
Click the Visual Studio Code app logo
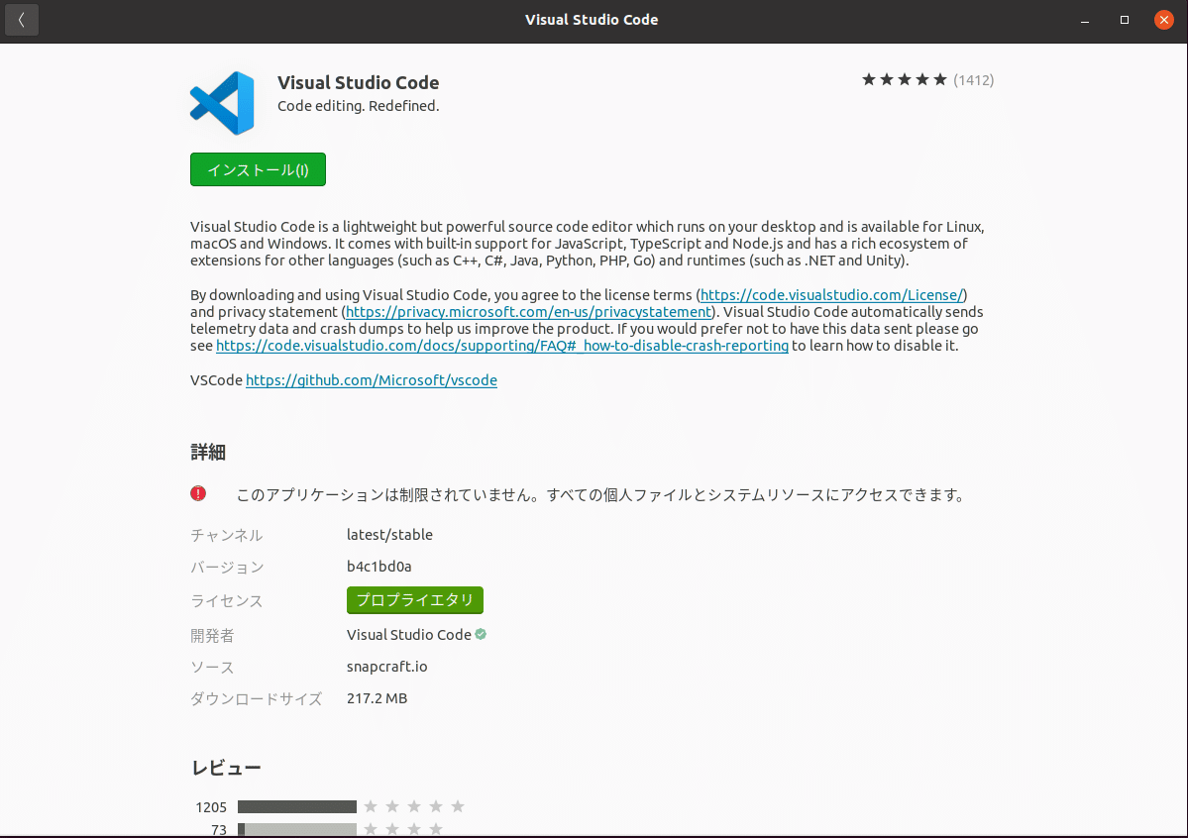click(222, 103)
